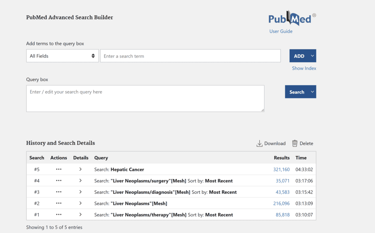Click the time 03:13:09 cell
The width and height of the screenshot is (375, 233).
[x=304, y=203]
